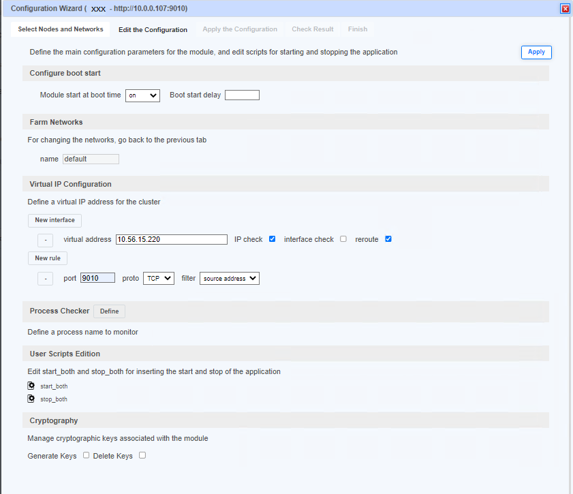Viewport: 573px width, 494px height.
Task: Enable the interface check checkbox
Action: (x=342, y=238)
